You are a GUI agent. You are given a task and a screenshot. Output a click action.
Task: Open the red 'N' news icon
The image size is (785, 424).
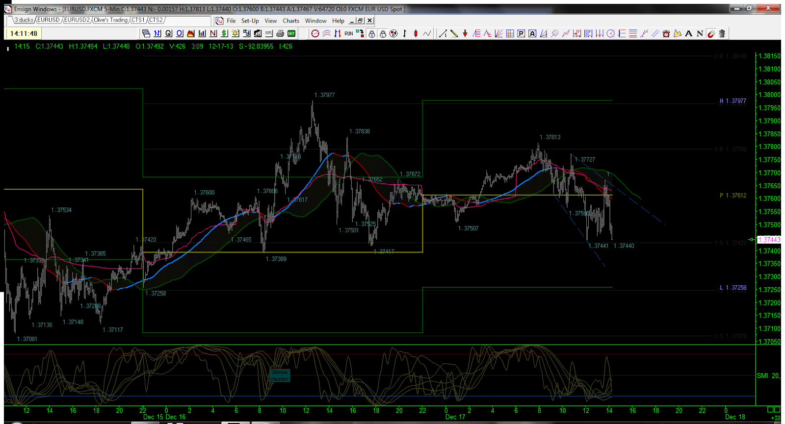(213, 33)
